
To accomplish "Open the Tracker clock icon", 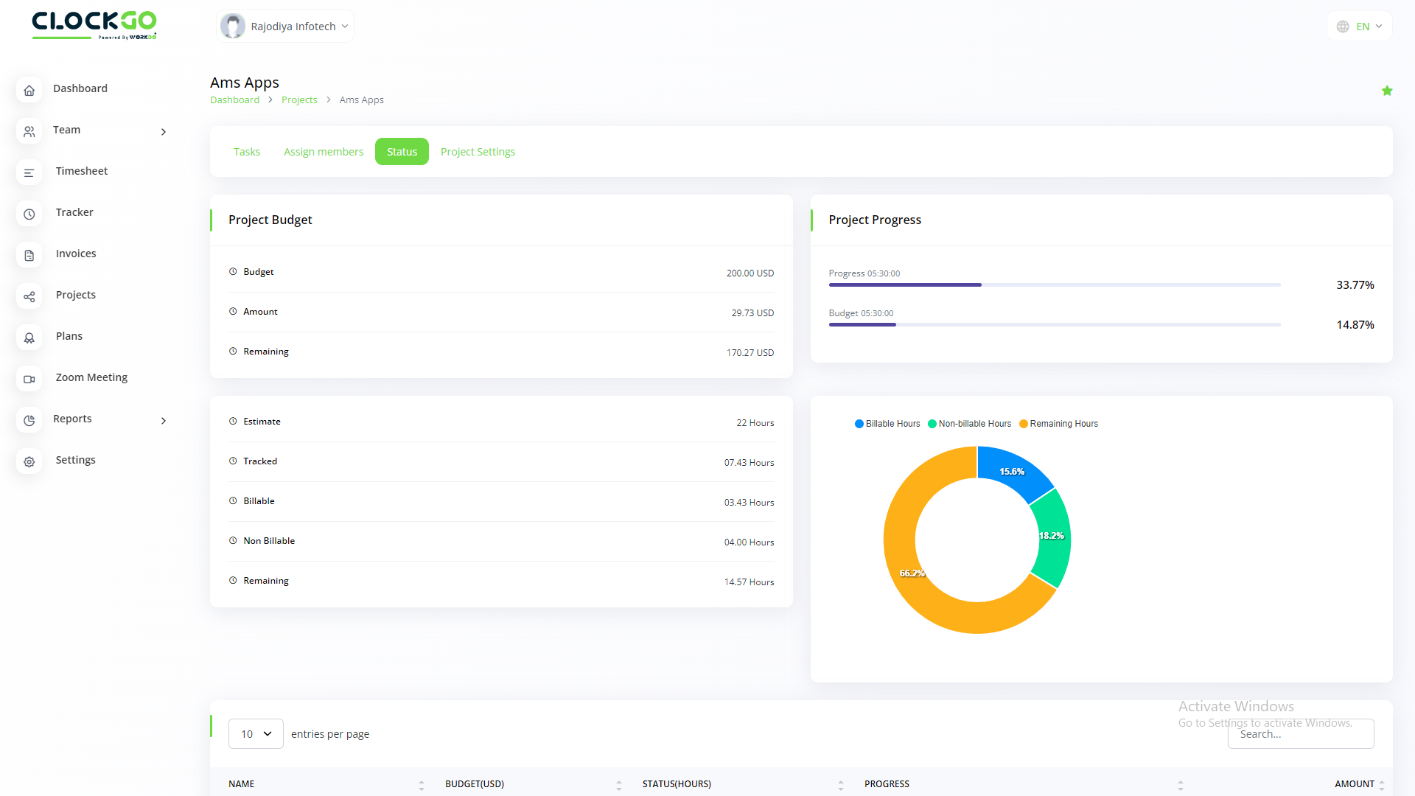I will pyautogui.click(x=29, y=214).
